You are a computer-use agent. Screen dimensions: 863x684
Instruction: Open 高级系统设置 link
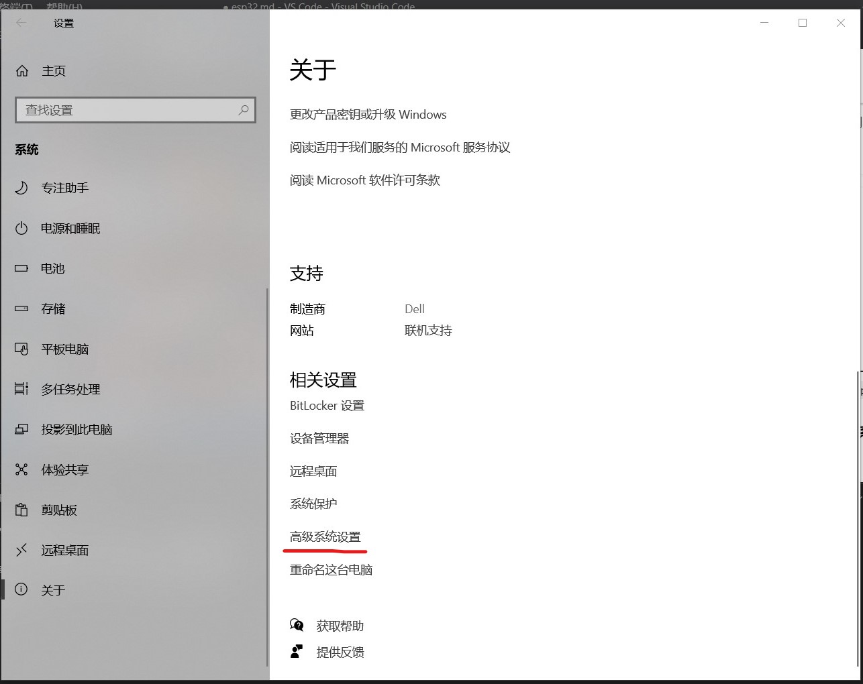[x=325, y=537]
